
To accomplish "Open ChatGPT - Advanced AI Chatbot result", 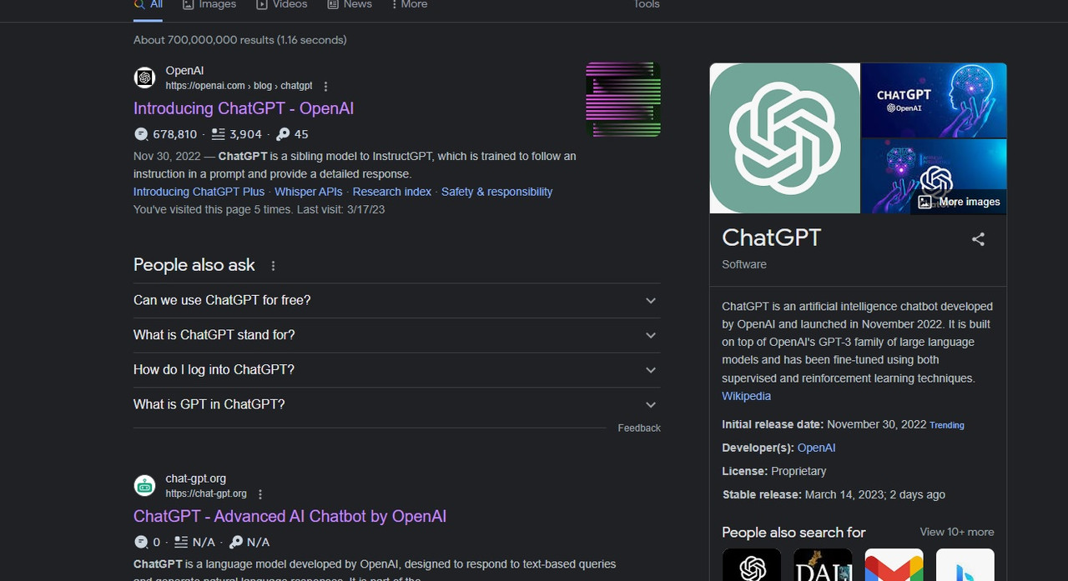I will pyautogui.click(x=290, y=517).
